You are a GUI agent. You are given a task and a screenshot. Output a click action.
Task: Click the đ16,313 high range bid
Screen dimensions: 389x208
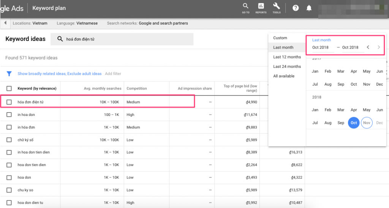click(x=296, y=152)
